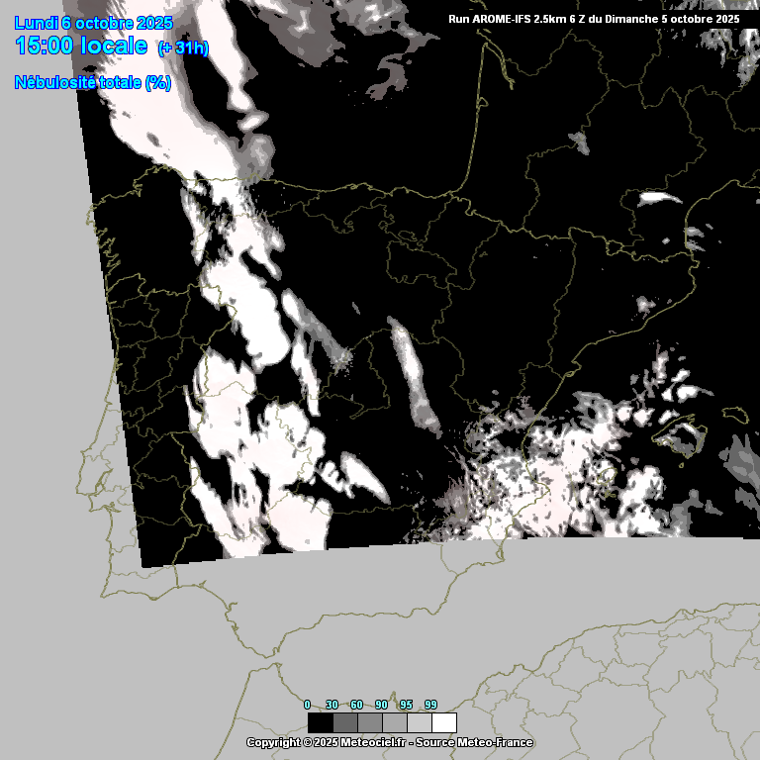Click the '99' legend scale label
The image size is (760, 760).
click(430, 705)
